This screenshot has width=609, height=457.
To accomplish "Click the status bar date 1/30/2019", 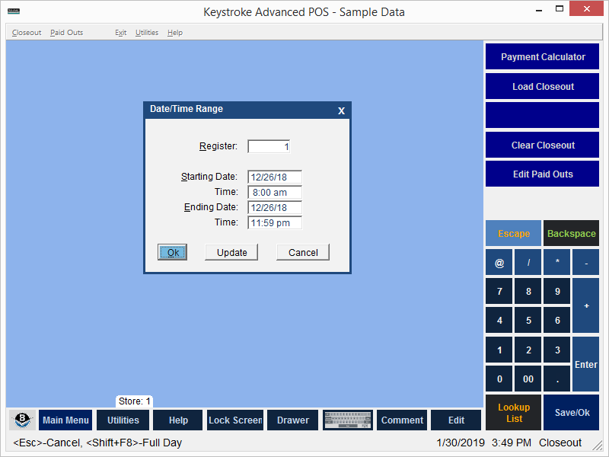I will (461, 443).
